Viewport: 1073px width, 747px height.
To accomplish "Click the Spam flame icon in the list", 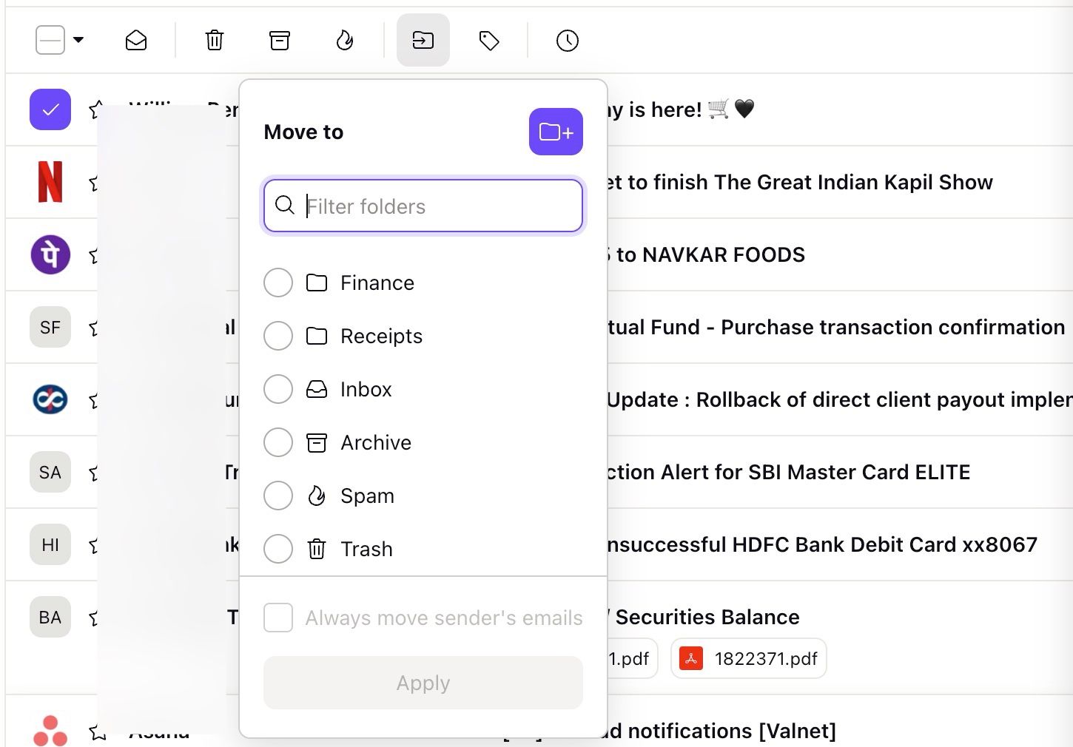I will 317,496.
